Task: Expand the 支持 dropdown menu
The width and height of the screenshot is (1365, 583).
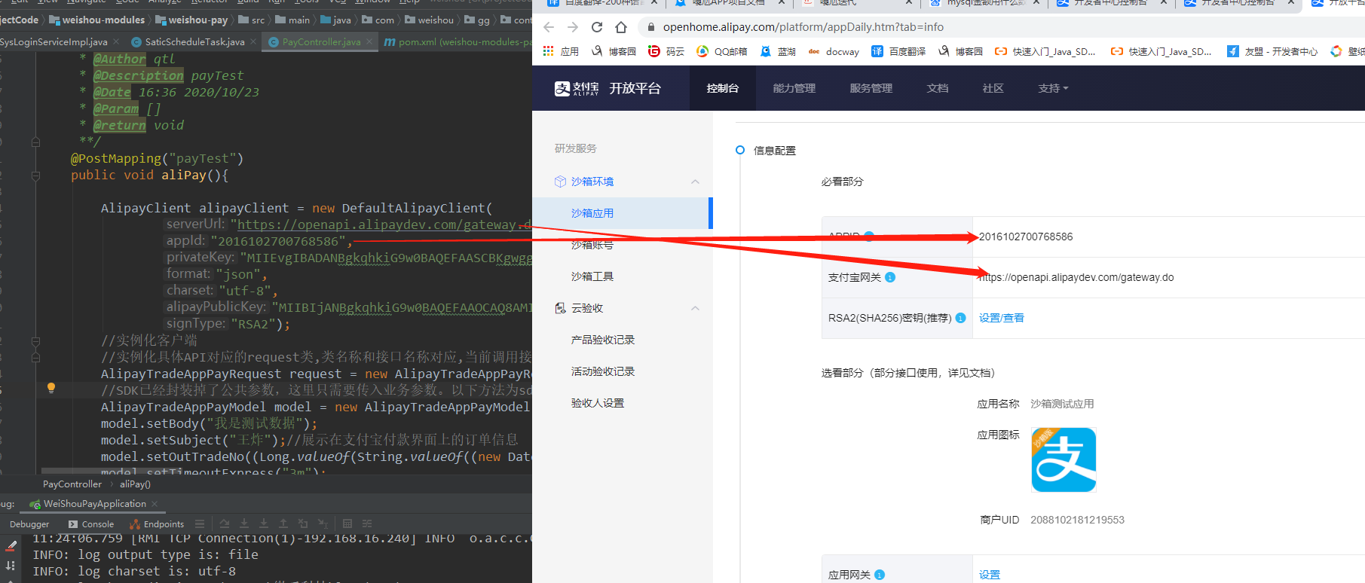Action: (x=1053, y=88)
